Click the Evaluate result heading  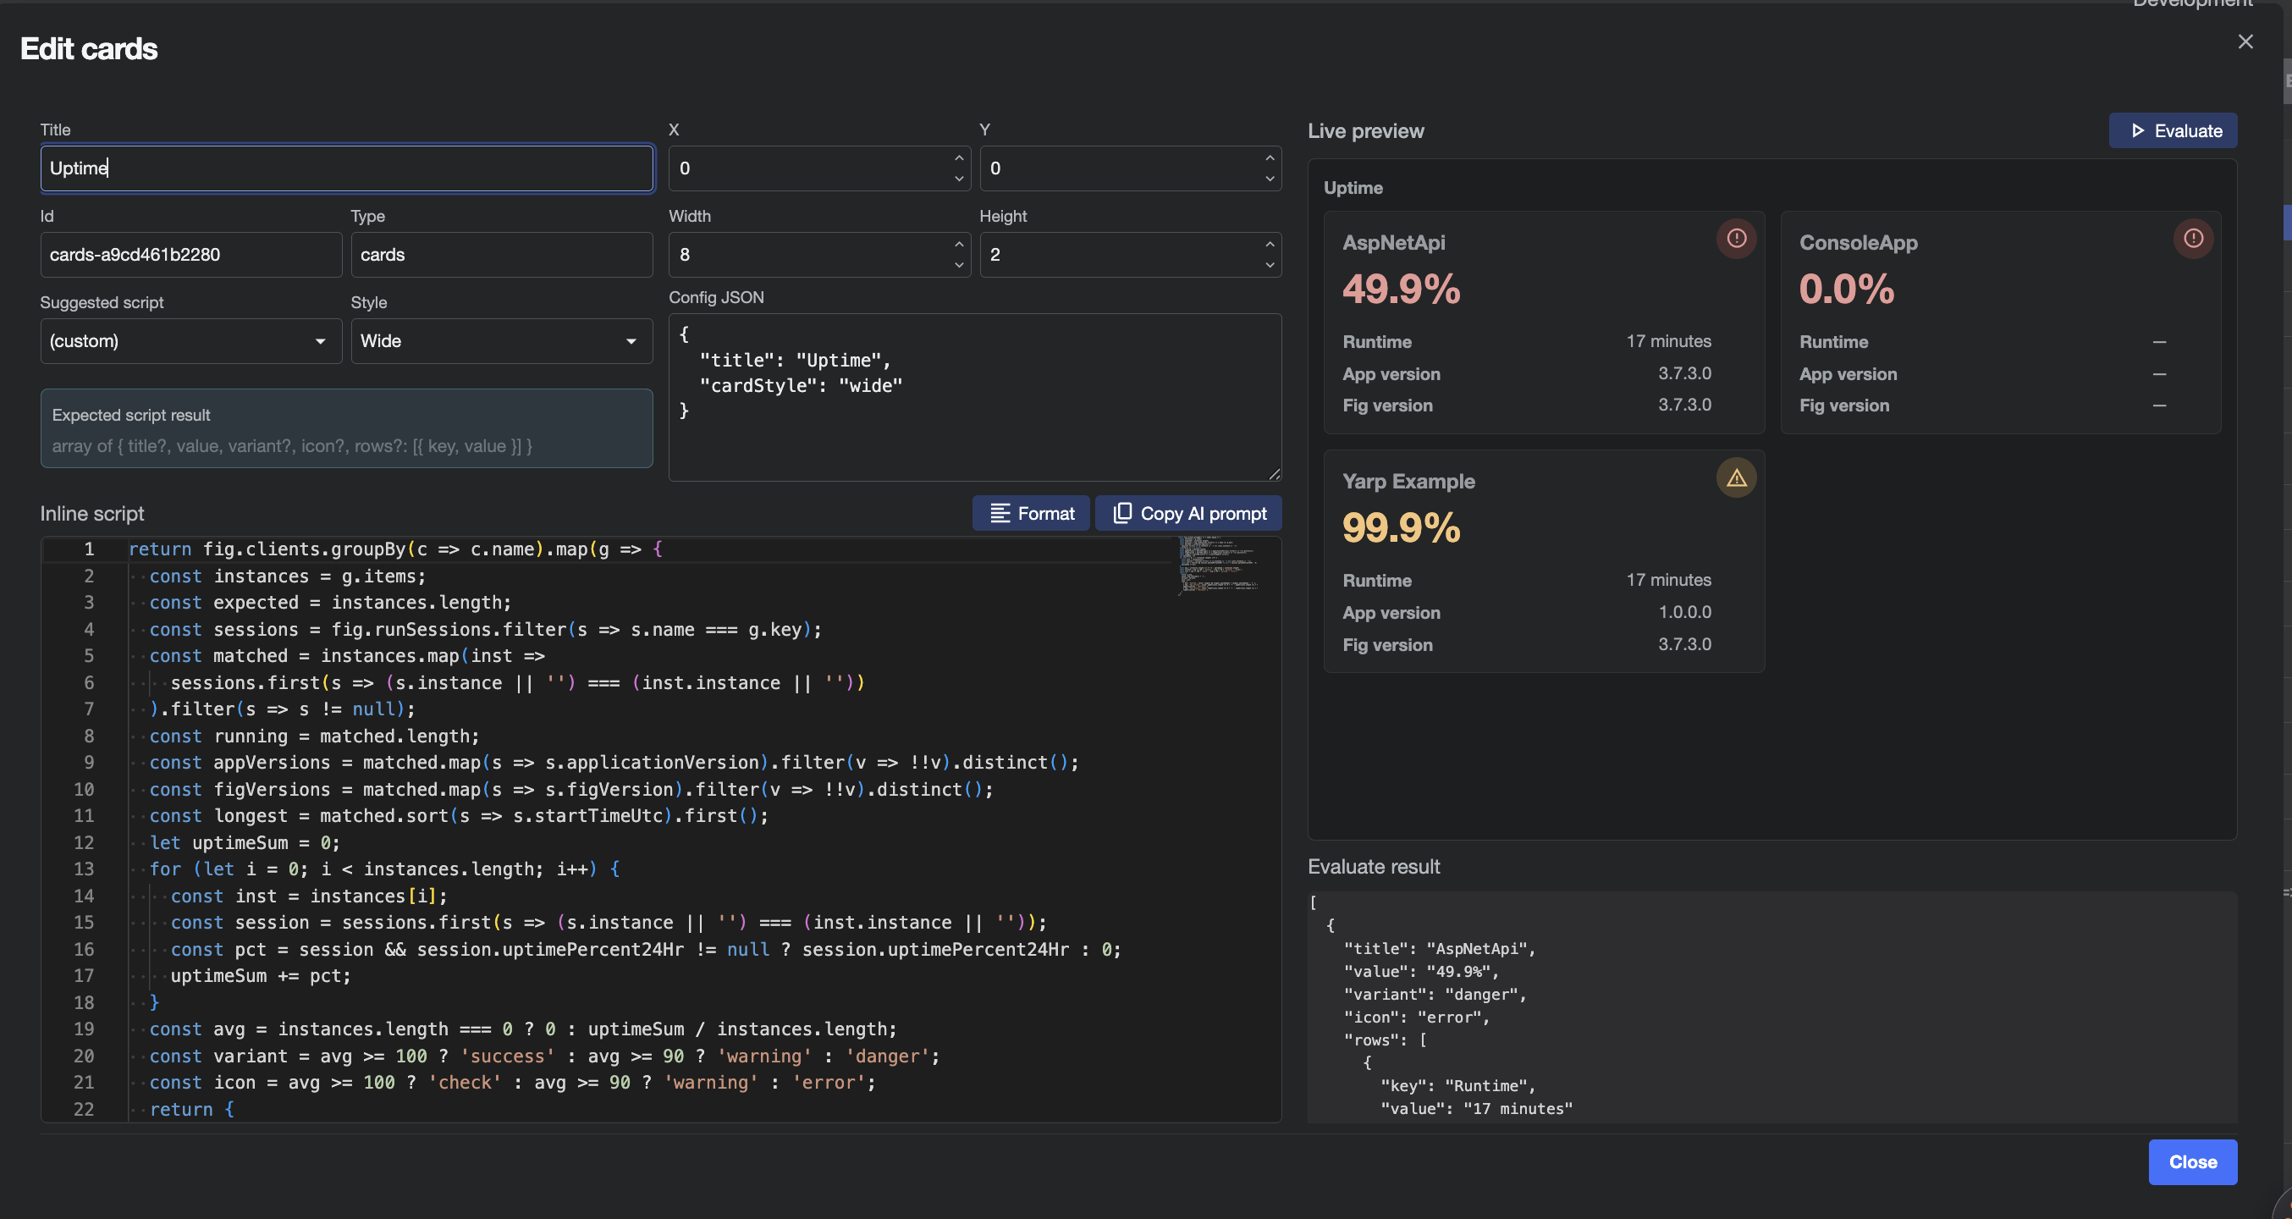[1374, 867]
